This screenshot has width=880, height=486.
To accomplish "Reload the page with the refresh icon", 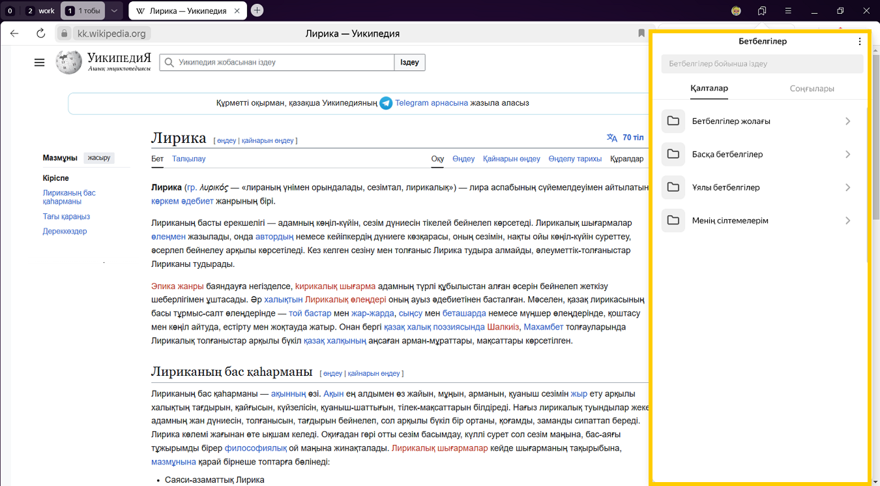I will 40,33.
